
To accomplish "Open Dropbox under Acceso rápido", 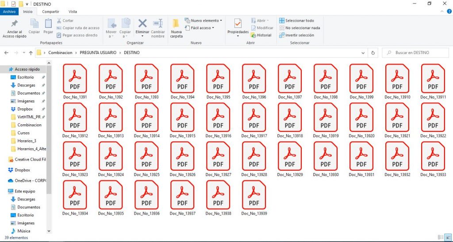I will (25, 109).
